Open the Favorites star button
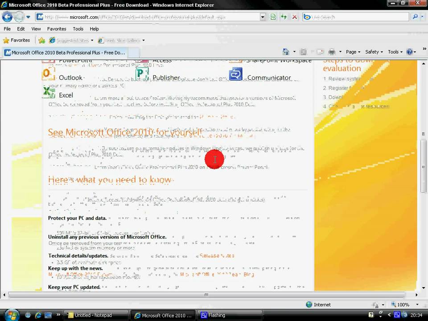428x321 pixels. pos(16,41)
